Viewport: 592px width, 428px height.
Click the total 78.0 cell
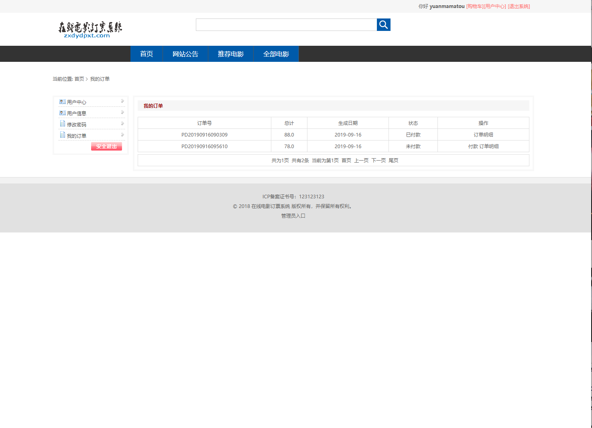[289, 147]
